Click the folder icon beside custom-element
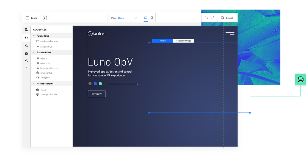 (38, 41)
